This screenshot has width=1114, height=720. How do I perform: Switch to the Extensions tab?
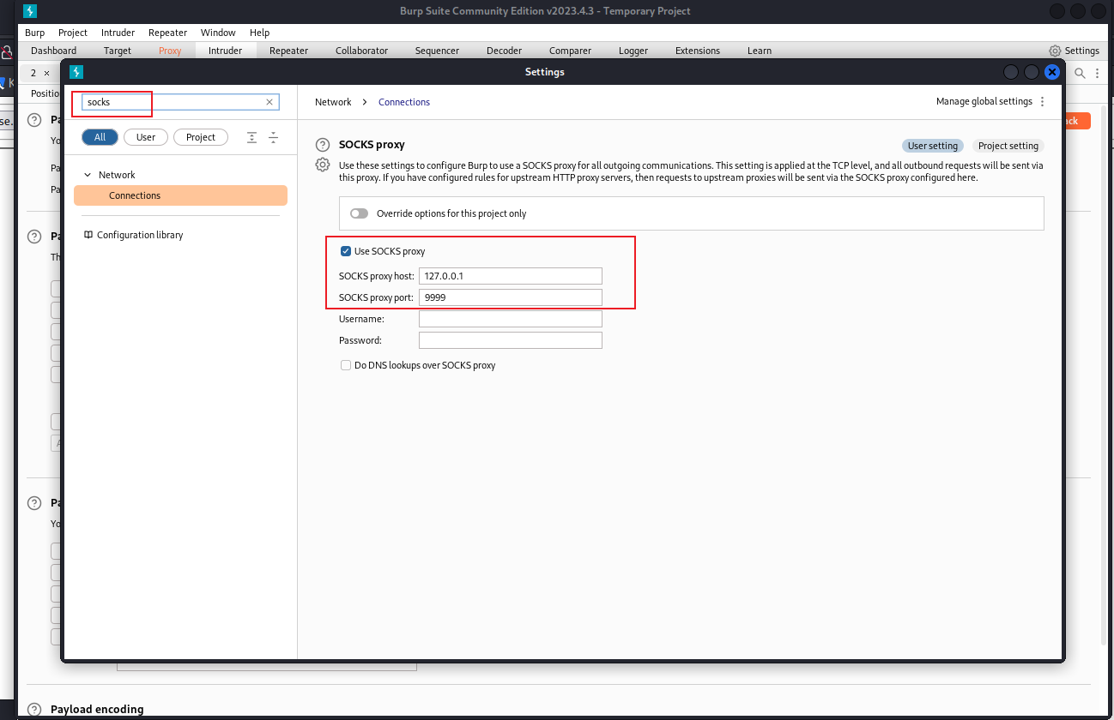(698, 51)
